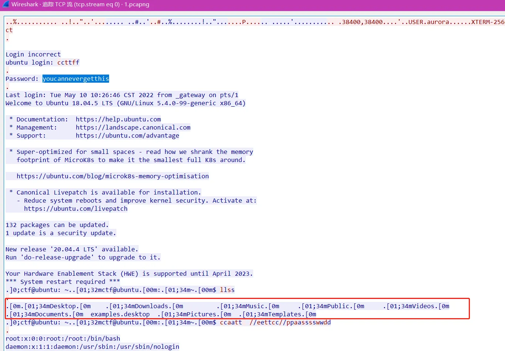
Task: Click the landscape.canonical.com management URL
Action: tap(133, 127)
